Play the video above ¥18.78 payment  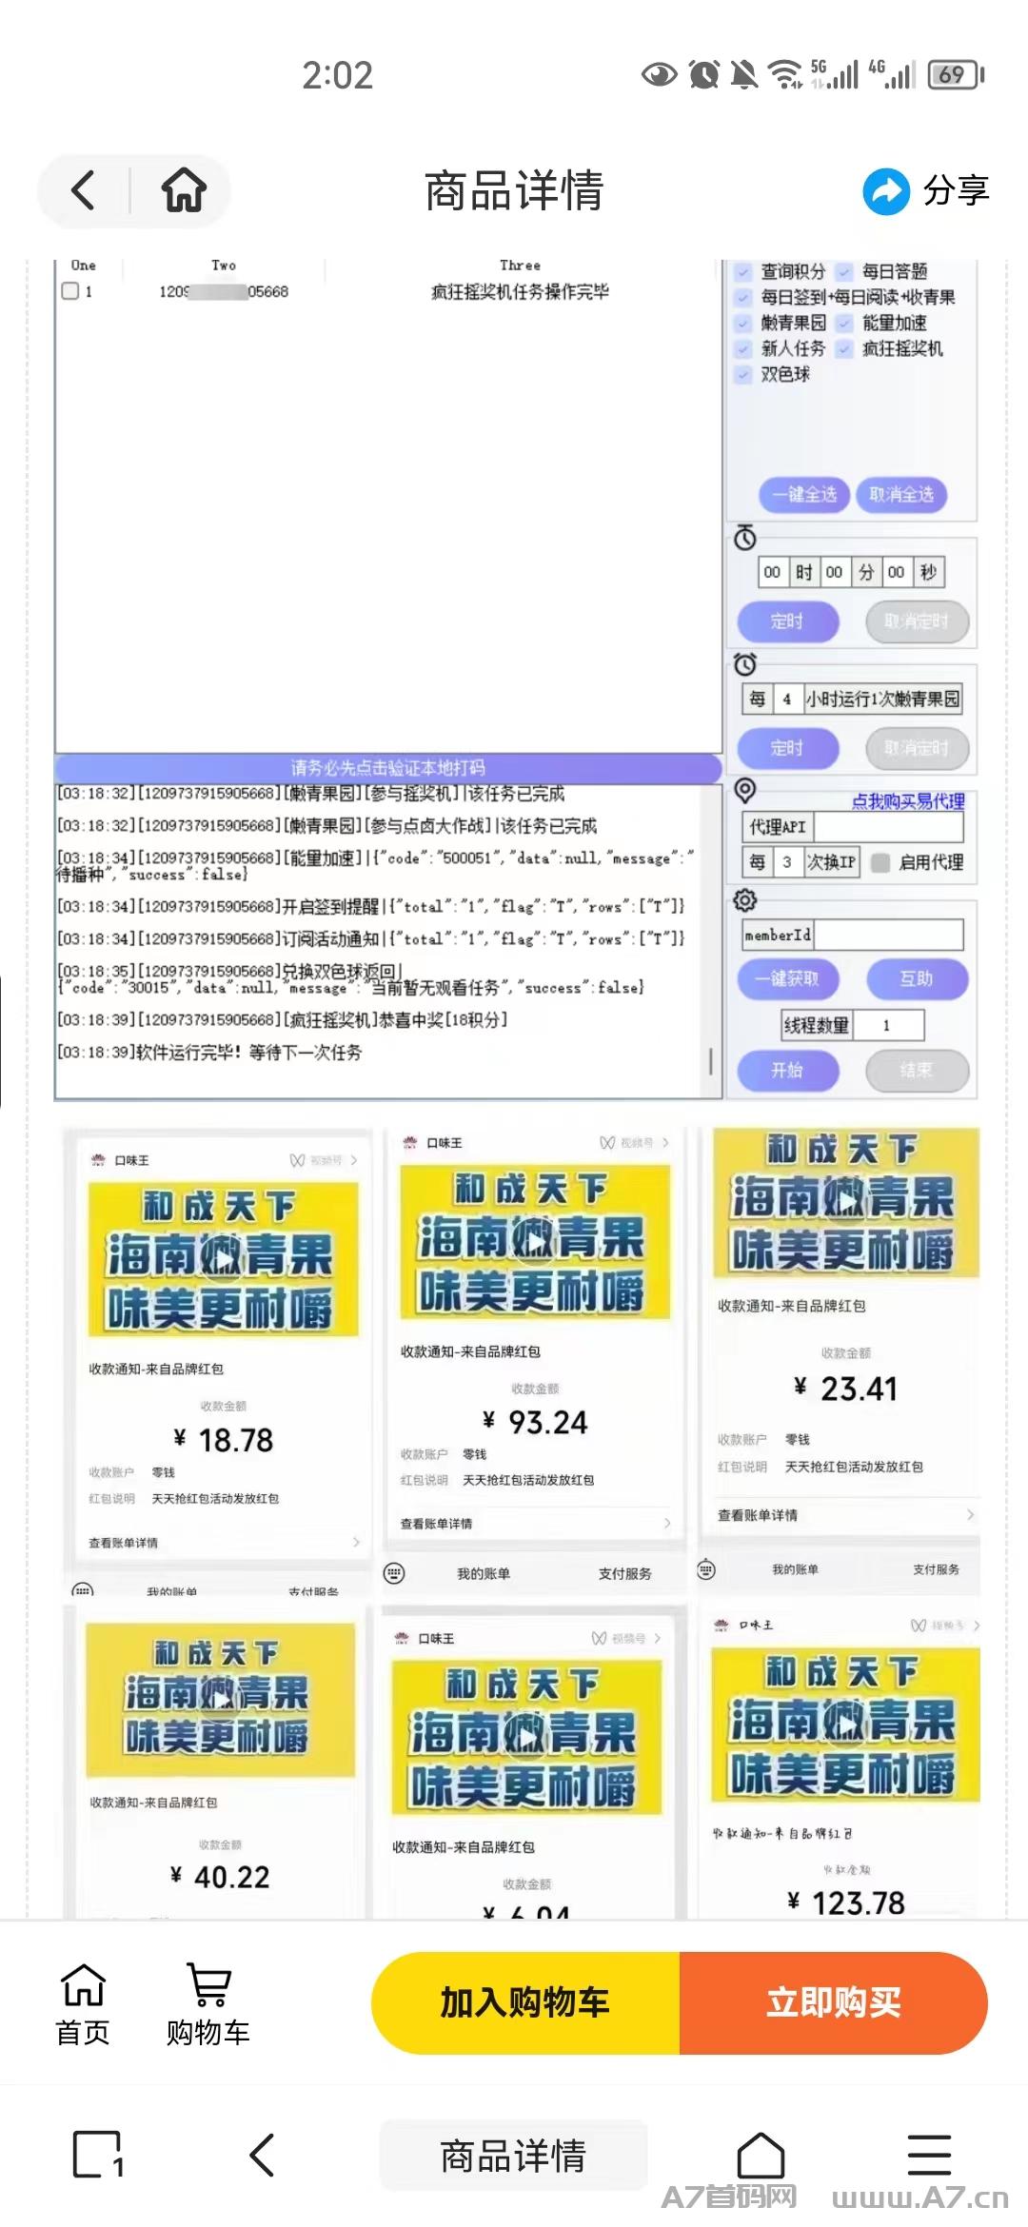pyautogui.click(x=223, y=1258)
